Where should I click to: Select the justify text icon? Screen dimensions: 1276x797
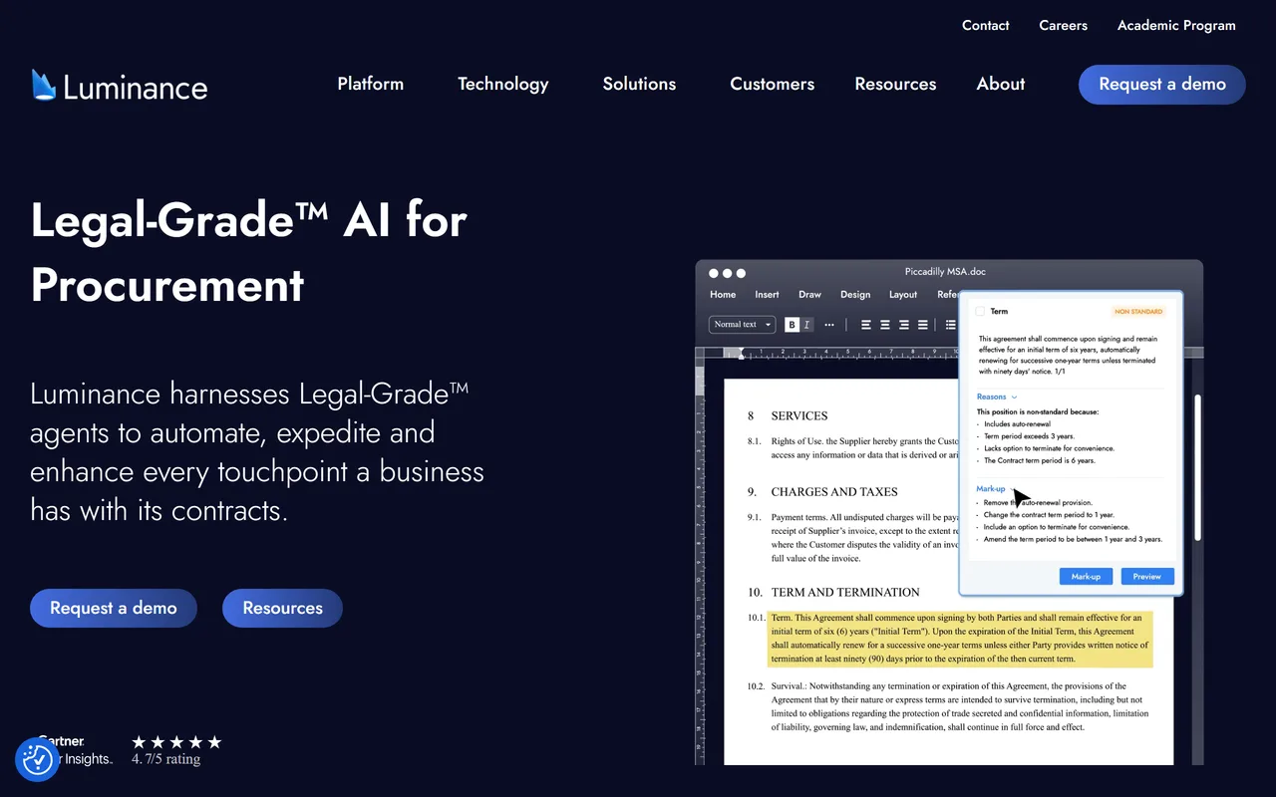click(x=922, y=324)
